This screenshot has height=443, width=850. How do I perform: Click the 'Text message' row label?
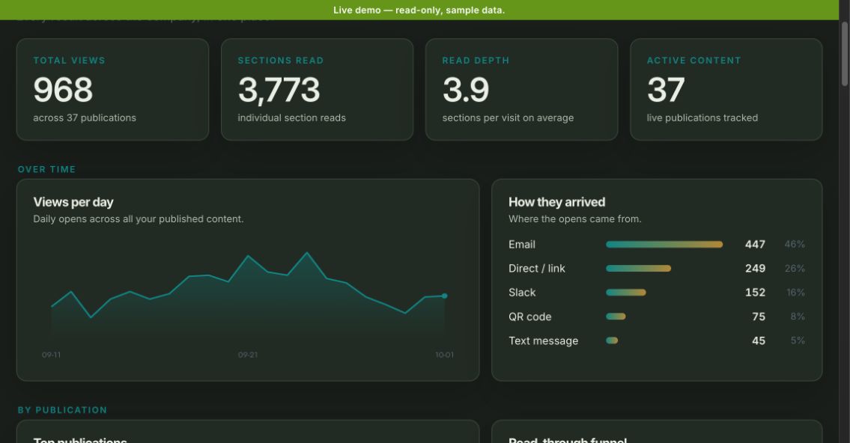[x=543, y=340]
